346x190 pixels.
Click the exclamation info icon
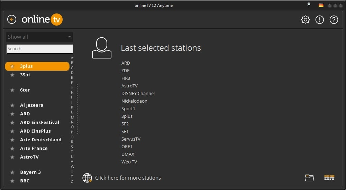pyautogui.click(x=319, y=20)
